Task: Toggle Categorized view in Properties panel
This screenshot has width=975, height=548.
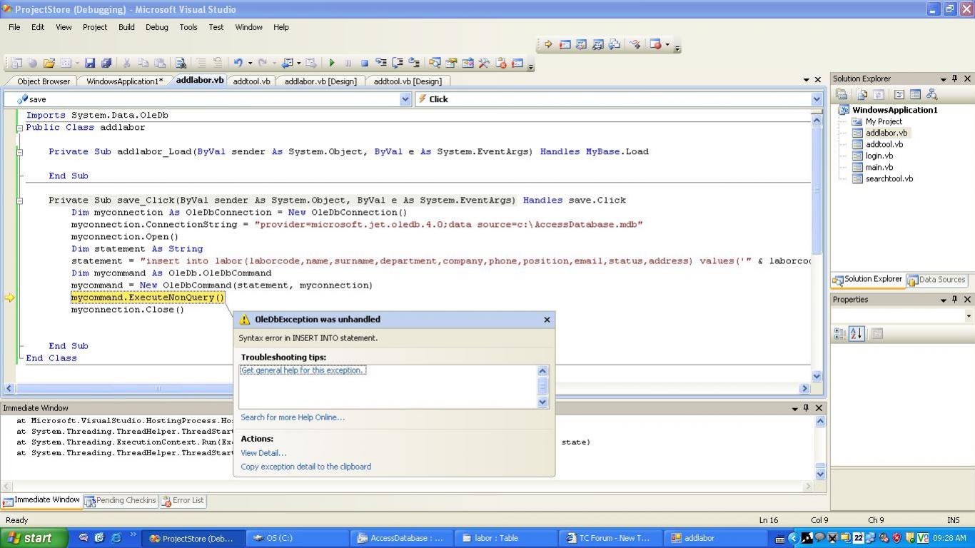Action: (x=840, y=333)
